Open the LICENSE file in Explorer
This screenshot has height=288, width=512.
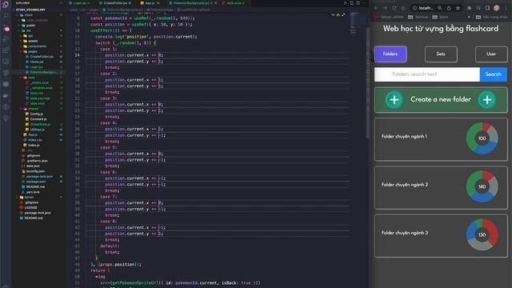point(29,208)
